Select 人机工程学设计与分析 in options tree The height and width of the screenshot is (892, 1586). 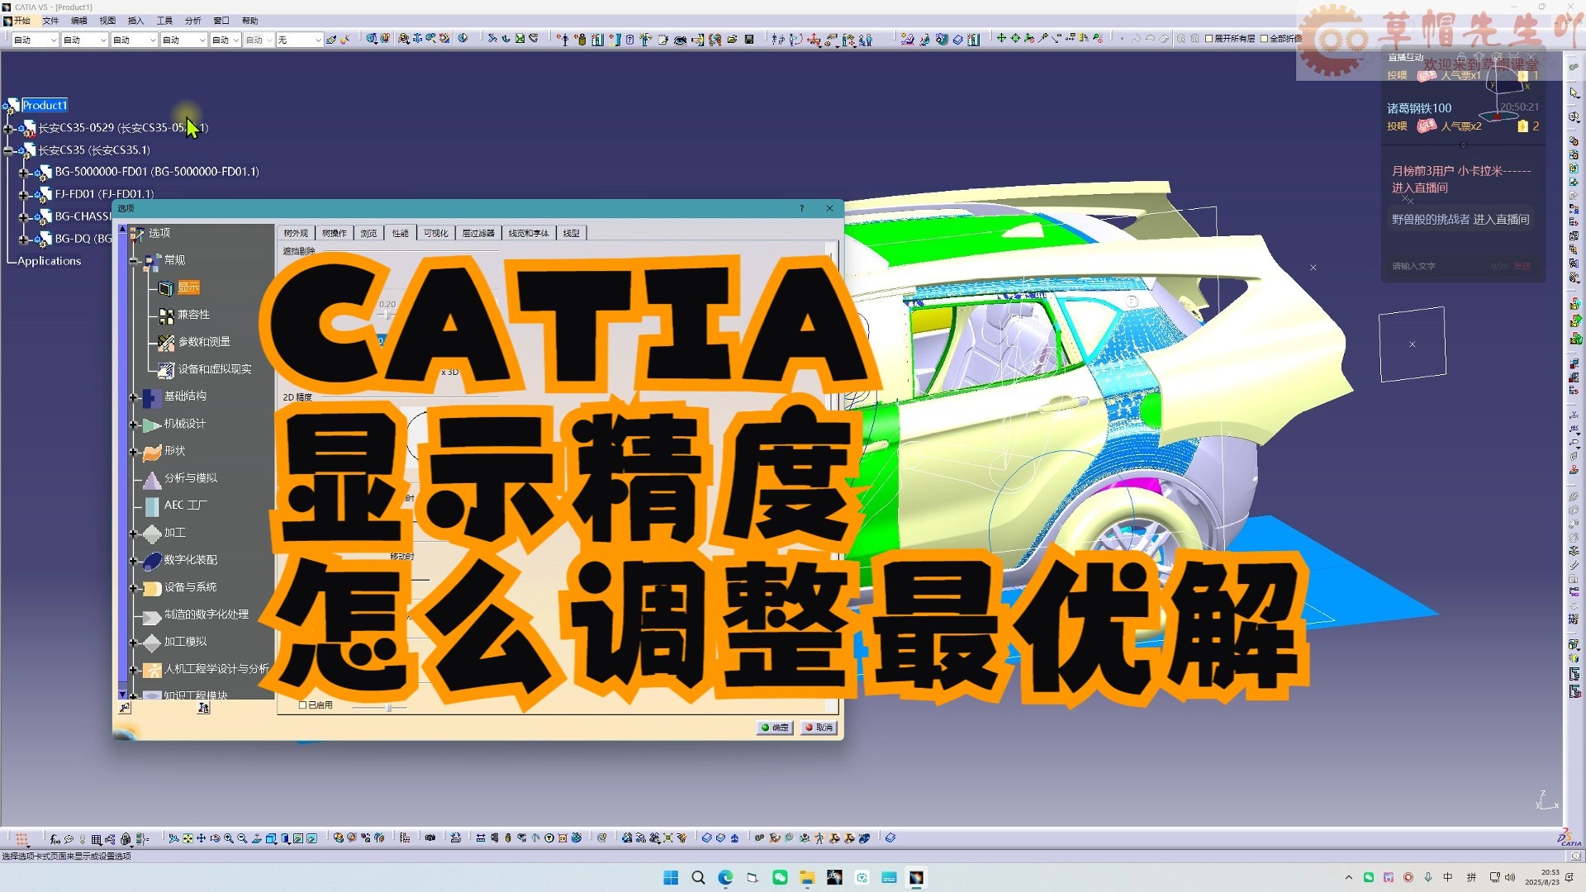[217, 669]
